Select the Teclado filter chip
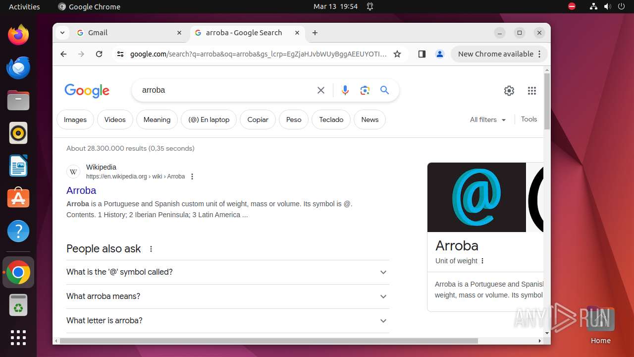634x357 pixels. pyautogui.click(x=331, y=119)
